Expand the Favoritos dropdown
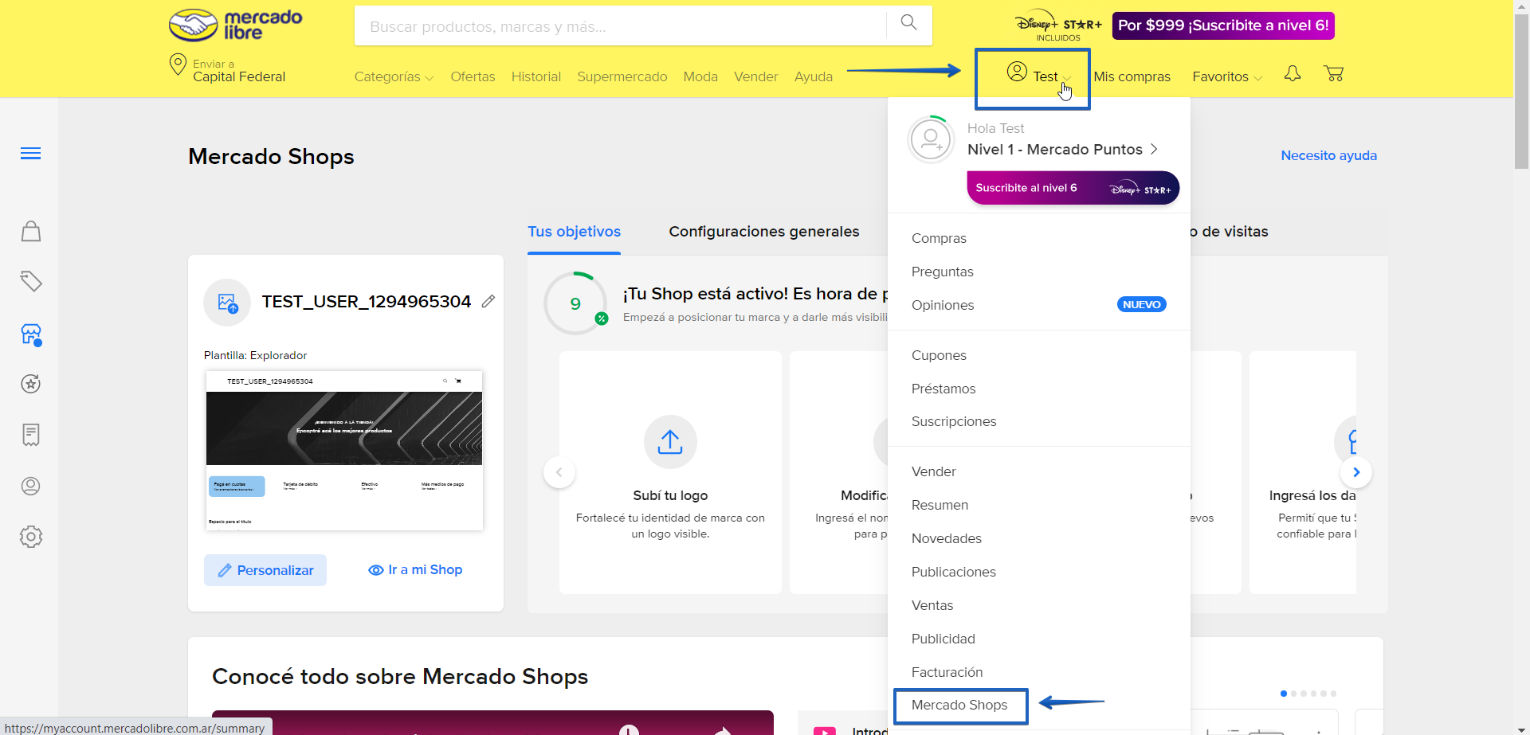 pos(1226,76)
